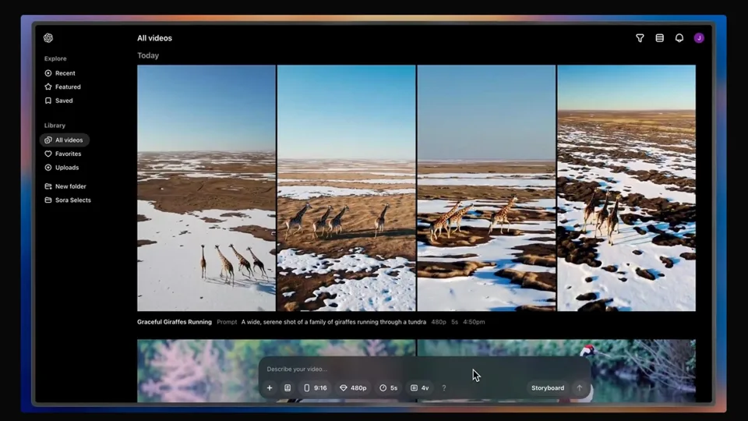Click the Storyboard button
748x421 pixels.
[547, 388]
